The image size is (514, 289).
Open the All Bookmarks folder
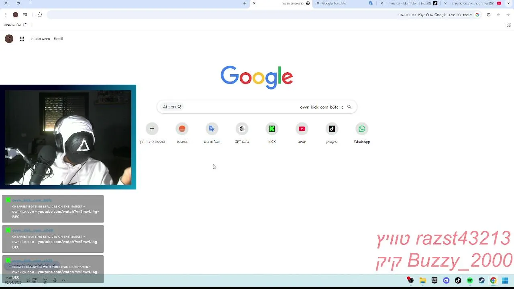16,24
